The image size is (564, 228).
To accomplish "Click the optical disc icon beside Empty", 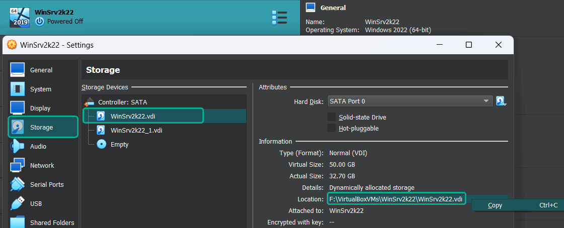I will 101,145.
